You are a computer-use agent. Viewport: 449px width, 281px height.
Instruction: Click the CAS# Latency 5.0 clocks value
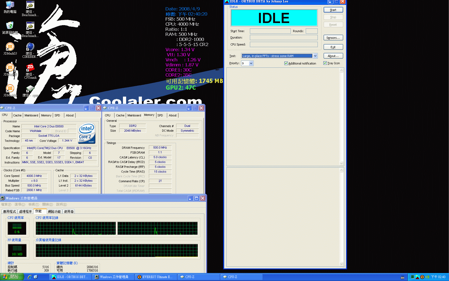coord(160,157)
